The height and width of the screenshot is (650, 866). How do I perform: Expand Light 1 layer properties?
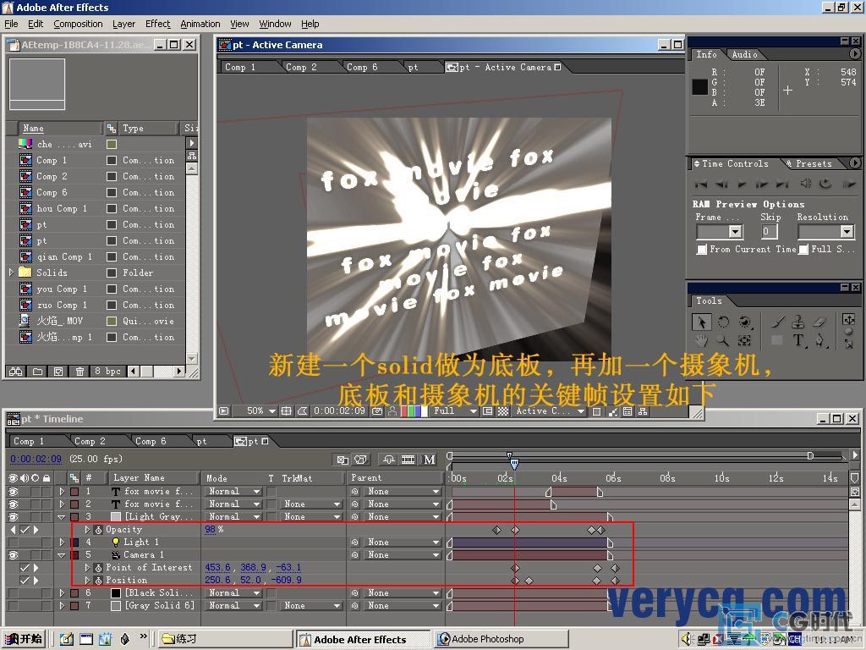[62, 543]
